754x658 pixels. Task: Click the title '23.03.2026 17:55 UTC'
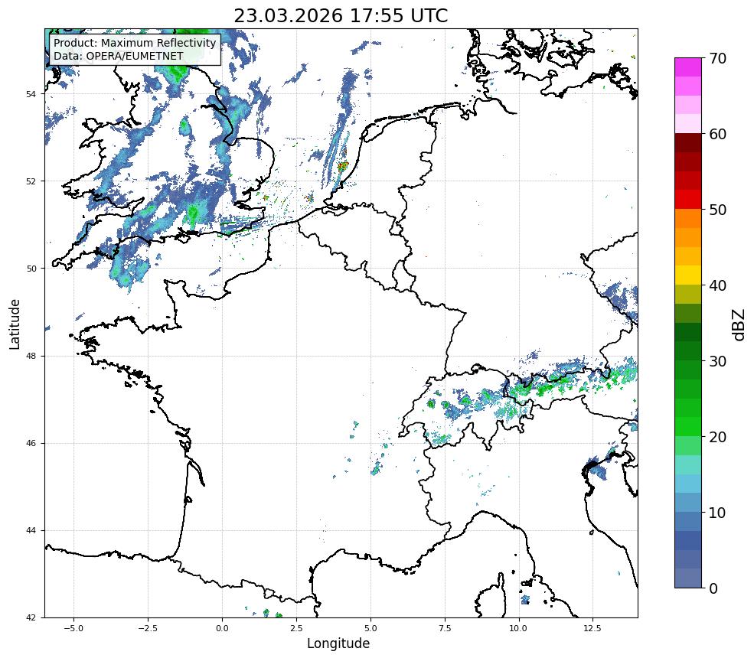click(341, 15)
